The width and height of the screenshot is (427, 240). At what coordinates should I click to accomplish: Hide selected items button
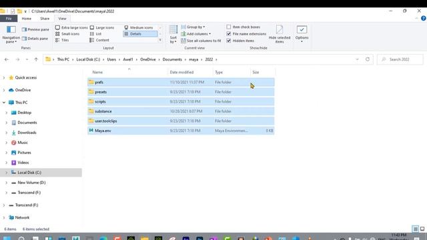click(x=280, y=34)
